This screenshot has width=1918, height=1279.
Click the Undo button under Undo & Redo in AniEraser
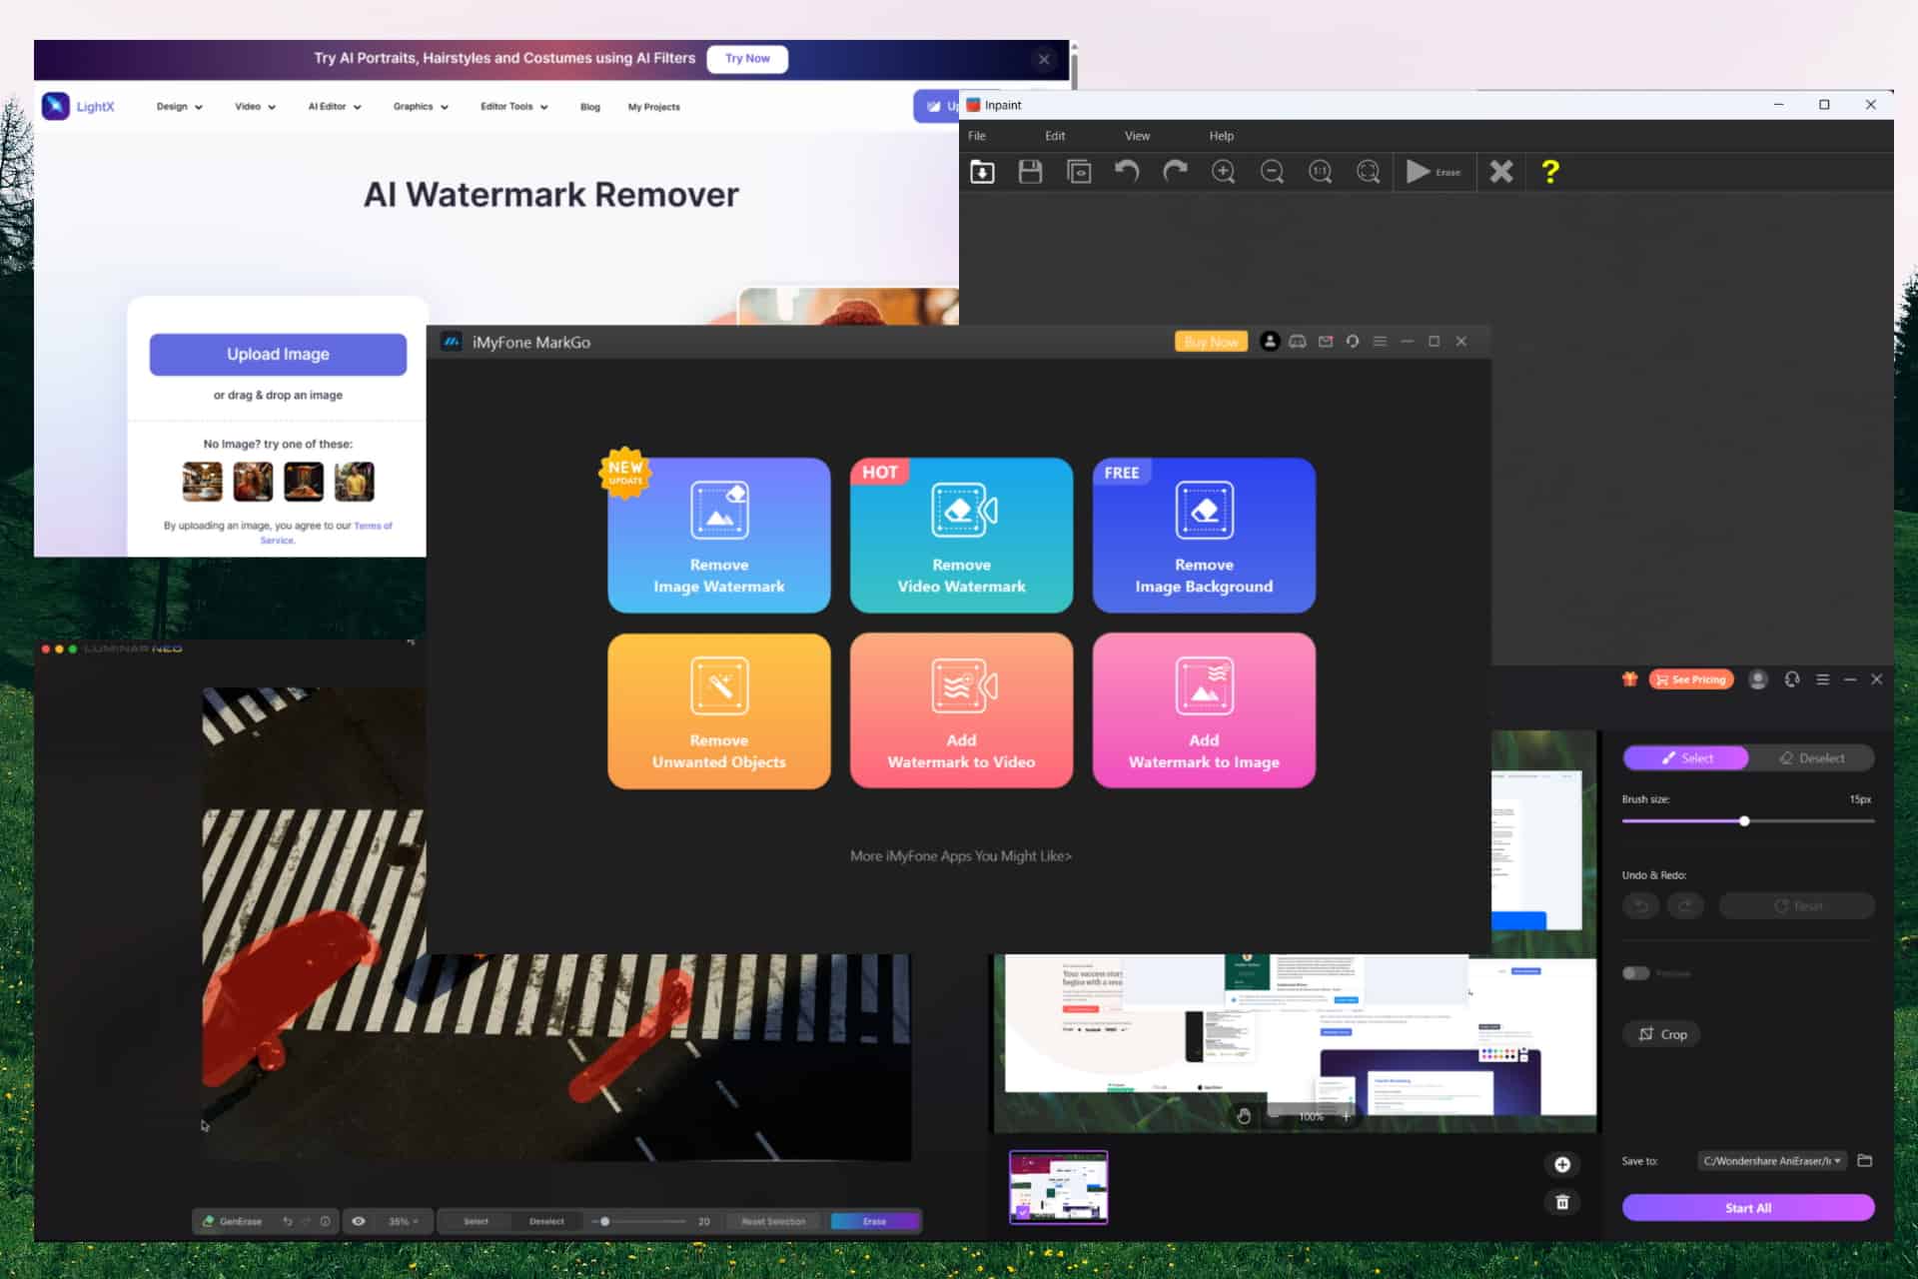(1640, 906)
